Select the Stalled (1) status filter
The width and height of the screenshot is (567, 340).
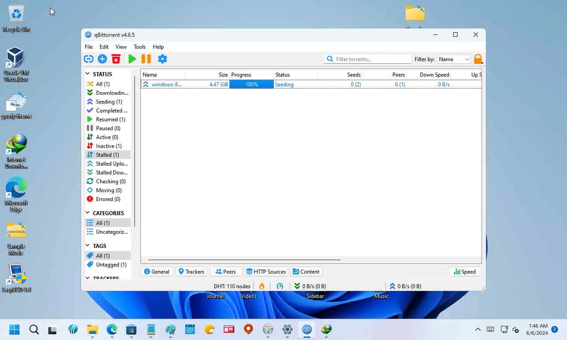point(108,155)
